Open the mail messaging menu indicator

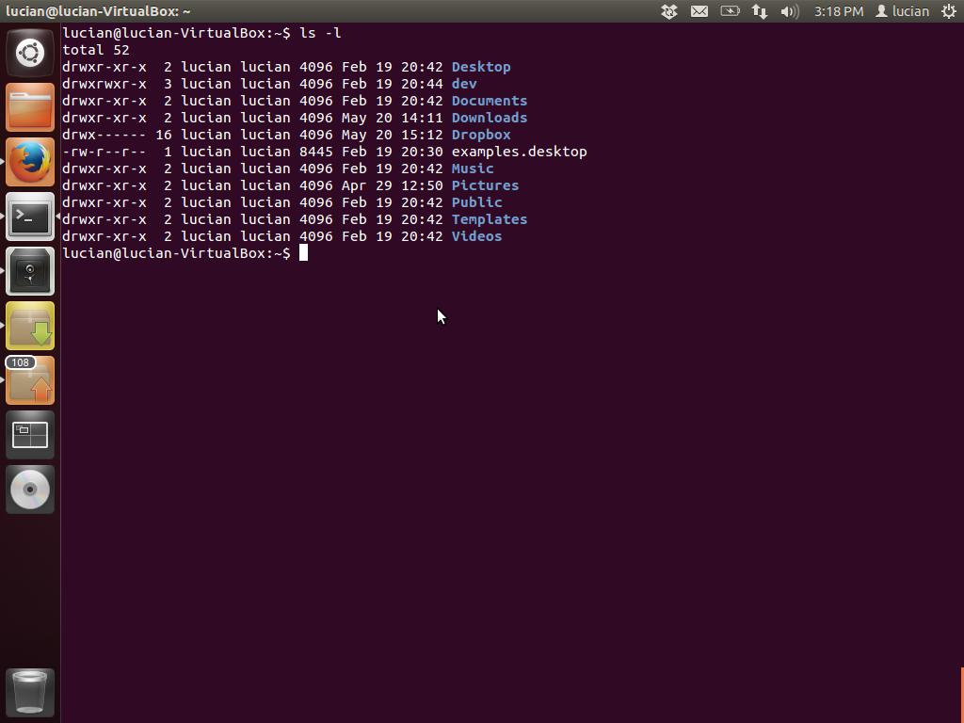tap(699, 11)
